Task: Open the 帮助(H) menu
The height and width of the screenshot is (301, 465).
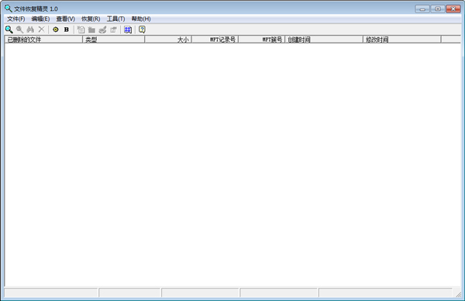Action: point(141,19)
